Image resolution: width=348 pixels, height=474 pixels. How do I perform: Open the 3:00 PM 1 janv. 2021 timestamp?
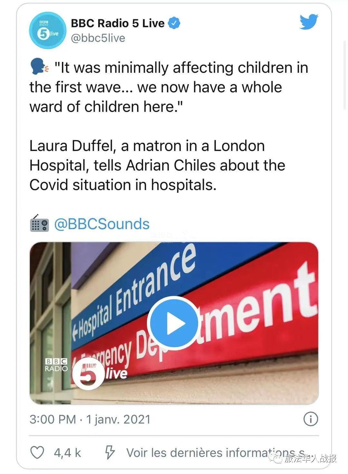(90, 419)
